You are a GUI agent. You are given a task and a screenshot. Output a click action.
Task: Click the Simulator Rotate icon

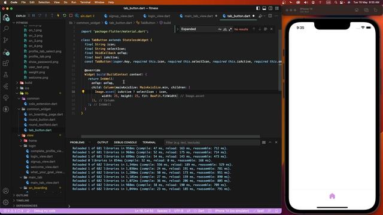(376, 10)
